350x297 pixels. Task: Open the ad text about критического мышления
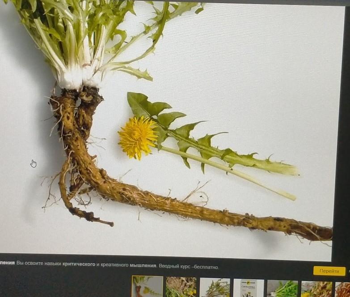point(109,265)
